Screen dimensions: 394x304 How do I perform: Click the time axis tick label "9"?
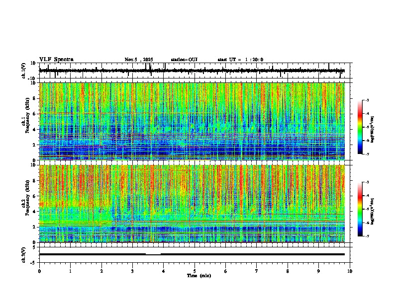coord(318,271)
